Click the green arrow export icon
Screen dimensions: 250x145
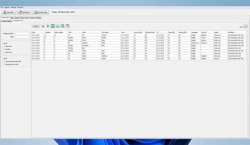62,26
